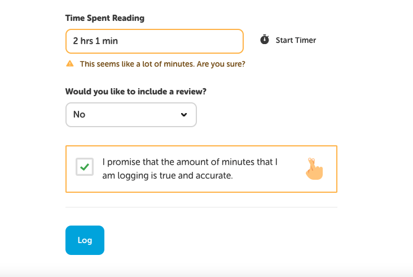This screenshot has height=277, width=413.
Task: Click the crossed fingers emoji
Action: [314, 168]
